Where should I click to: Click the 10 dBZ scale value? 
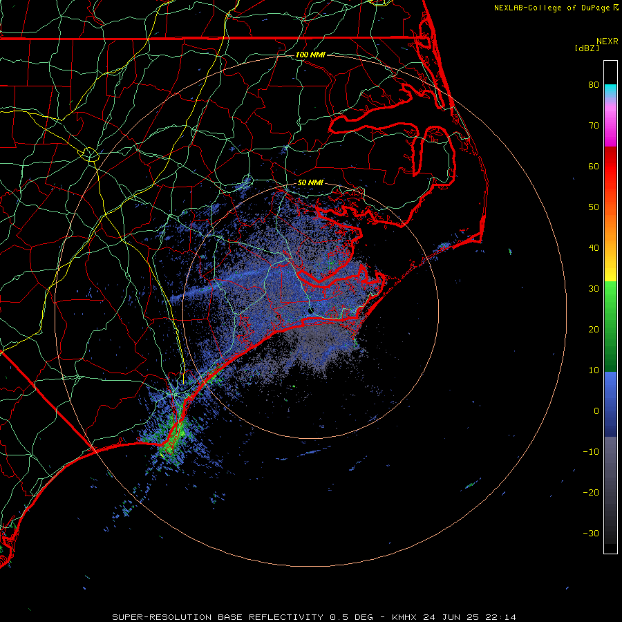[x=594, y=370]
